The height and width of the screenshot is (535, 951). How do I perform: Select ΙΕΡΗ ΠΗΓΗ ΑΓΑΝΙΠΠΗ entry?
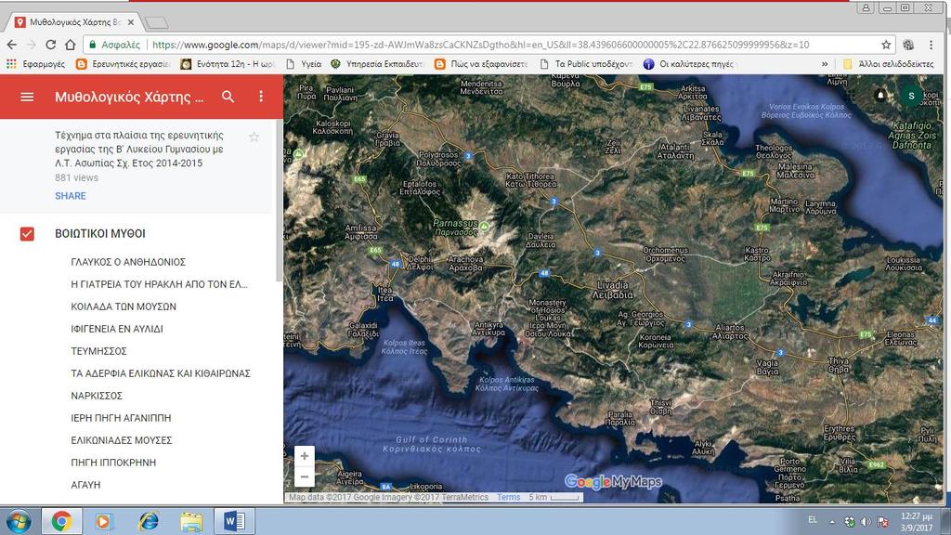[x=121, y=418]
